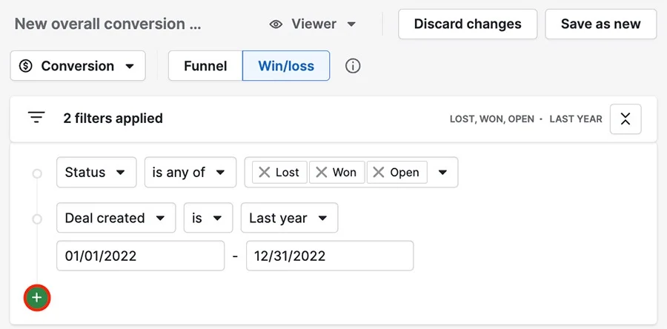The image size is (667, 329).
Task: Click the dollar icon in Conversion button
Action: point(26,66)
